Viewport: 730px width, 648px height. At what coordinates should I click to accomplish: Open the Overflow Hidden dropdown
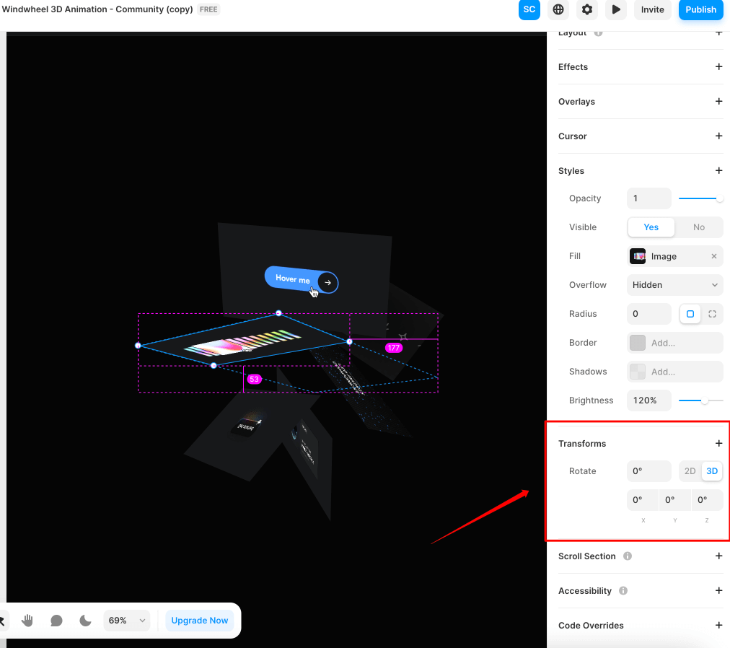click(x=674, y=285)
